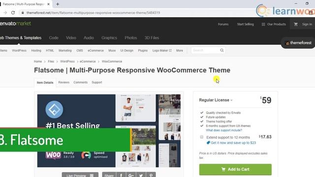Close the Flatsome browser tab
This screenshot has height=177, width=315.
tap(48, 4)
